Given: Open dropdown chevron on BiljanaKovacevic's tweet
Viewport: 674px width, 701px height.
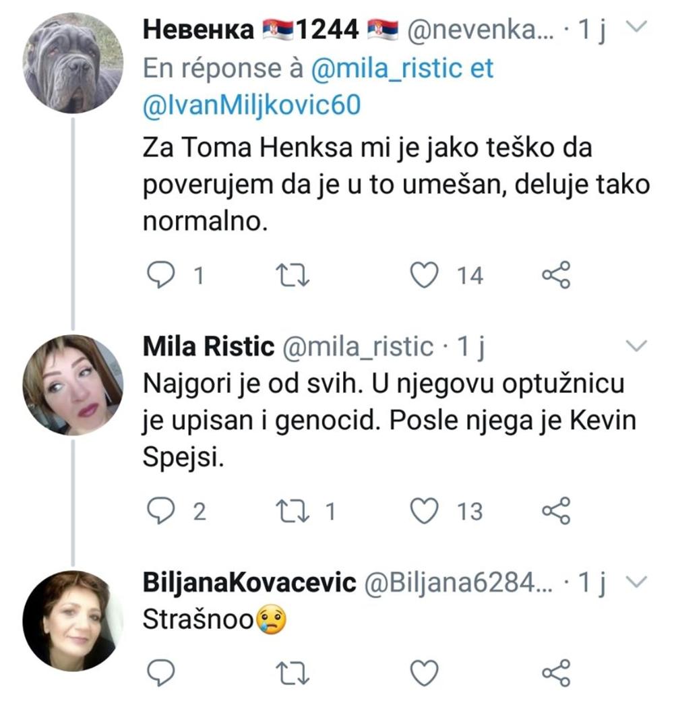Looking at the screenshot, I should coord(635,581).
